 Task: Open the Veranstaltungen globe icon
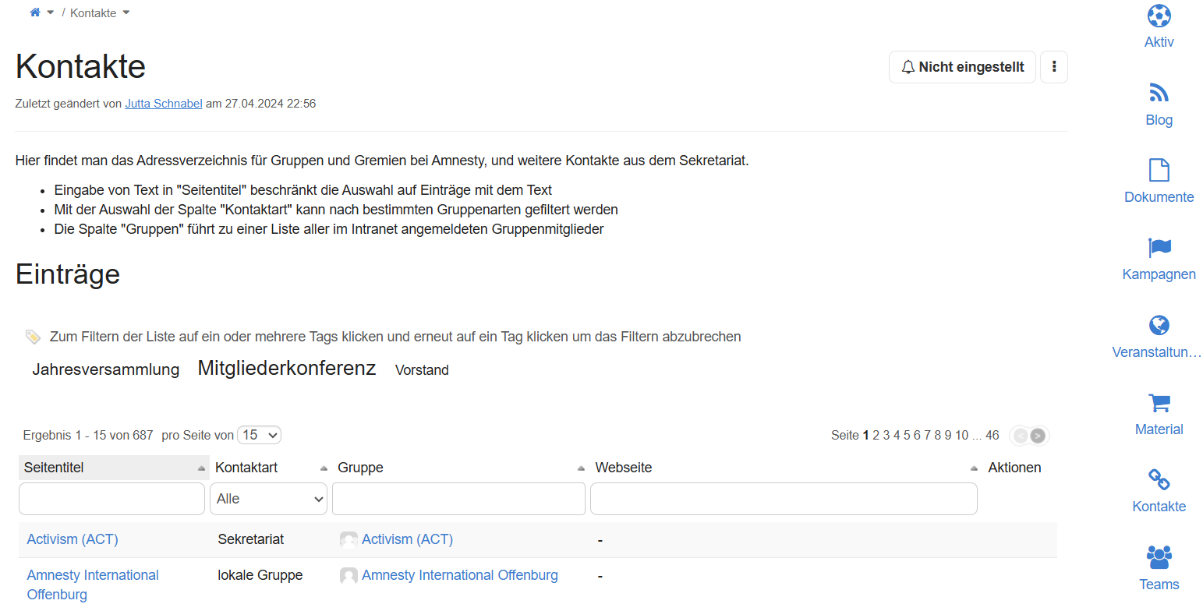1159,325
